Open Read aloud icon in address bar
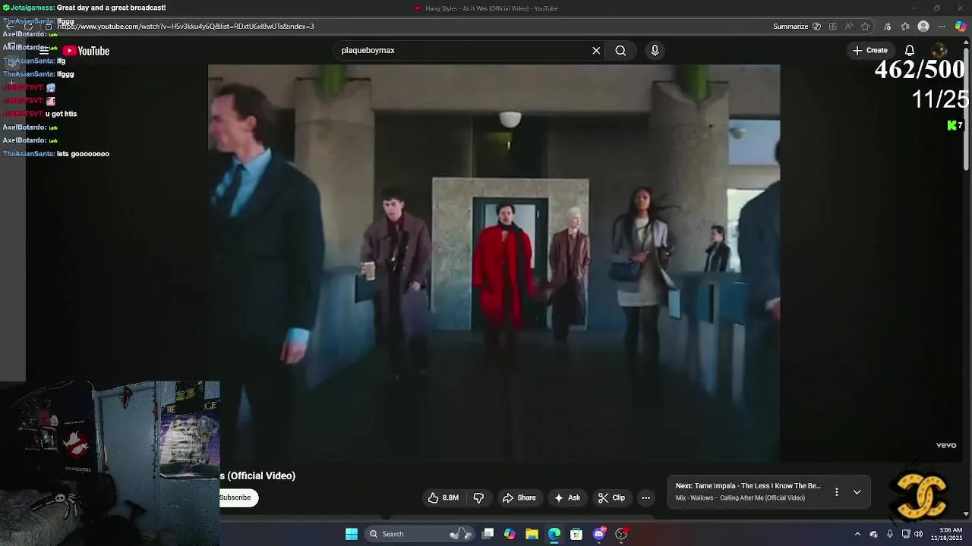Image resolution: width=972 pixels, height=546 pixels. point(849,27)
